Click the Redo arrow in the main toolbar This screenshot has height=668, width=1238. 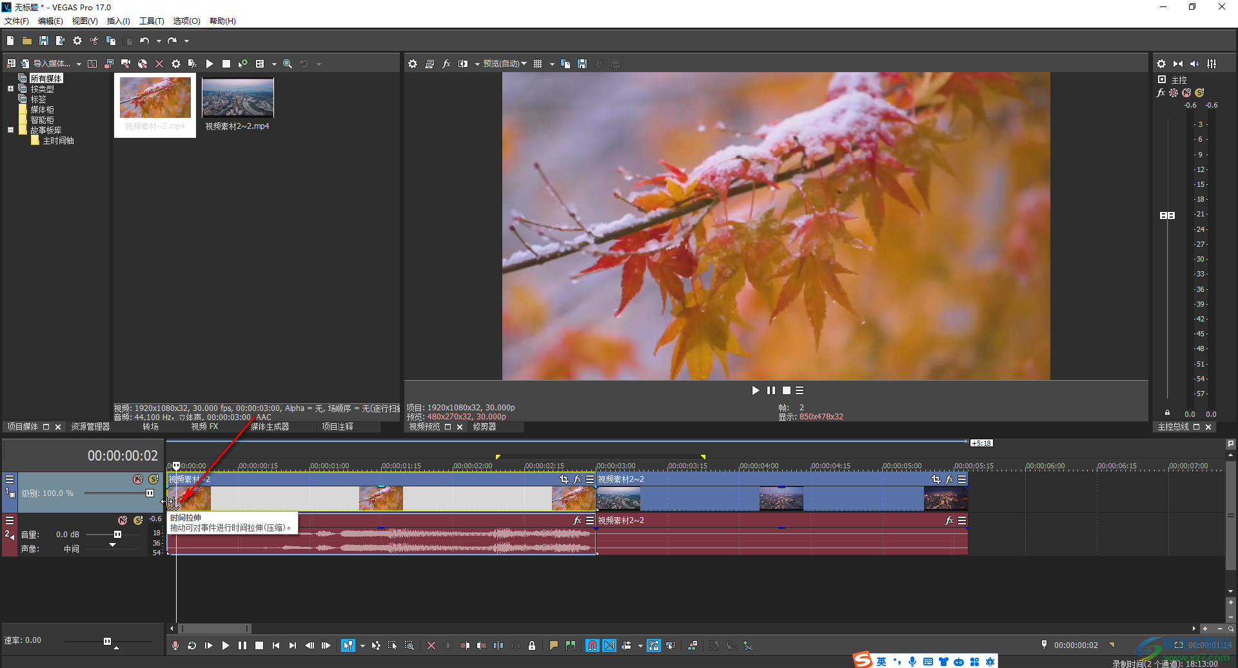click(172, 41)
